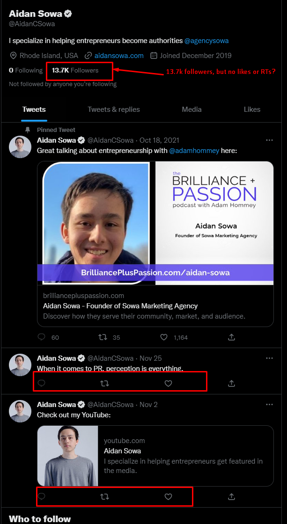Share the pinned tweet via upload icon
This screenshot has width=287, height=524.
[x=231, y=337]
